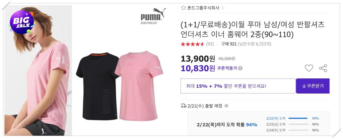Expand seller info with the chevron arrow
The width and height of the screenshot is (343, 139).
pos(223,8)
